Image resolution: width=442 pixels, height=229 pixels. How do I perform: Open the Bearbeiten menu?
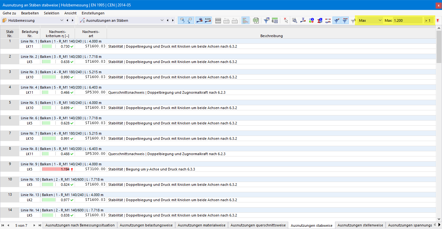pos(30,13)
